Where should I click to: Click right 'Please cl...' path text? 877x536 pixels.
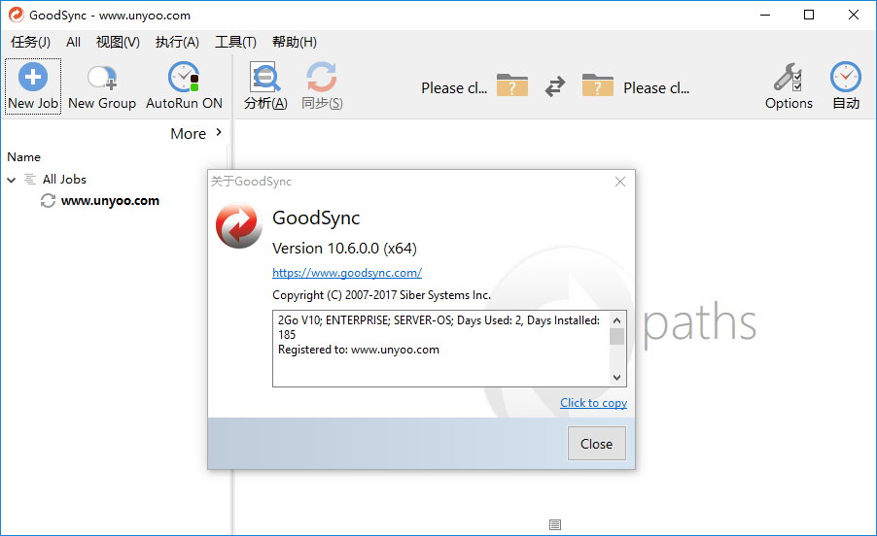[x=656, y=87]
